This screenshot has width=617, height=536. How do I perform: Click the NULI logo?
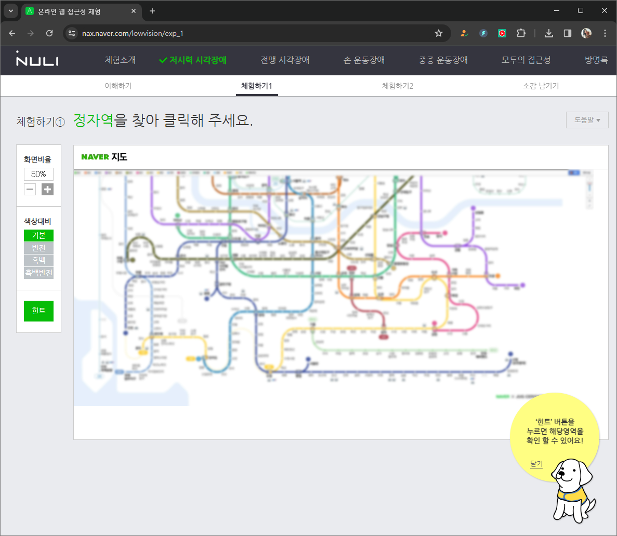click(37, 59)
